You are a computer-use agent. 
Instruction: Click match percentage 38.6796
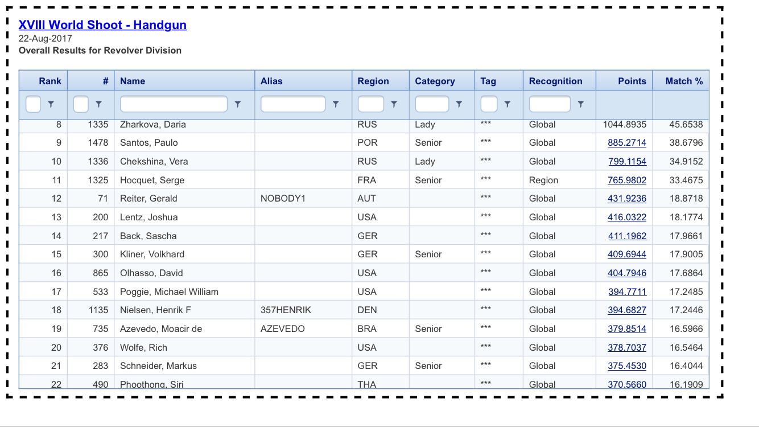[x=686, y=143]
